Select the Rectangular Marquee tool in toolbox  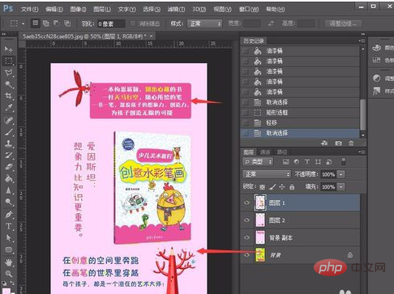[9, 61]
